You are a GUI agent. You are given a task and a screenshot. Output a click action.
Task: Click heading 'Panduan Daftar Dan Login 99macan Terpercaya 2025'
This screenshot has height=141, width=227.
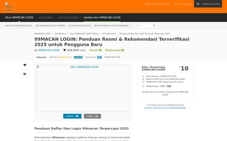[82, 128]
